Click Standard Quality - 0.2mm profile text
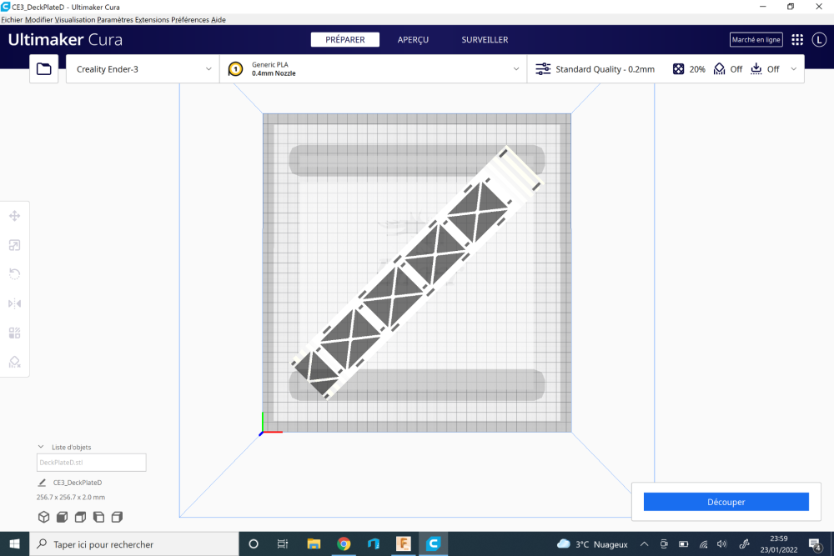 pyautogui.click(x=605, y=69)
